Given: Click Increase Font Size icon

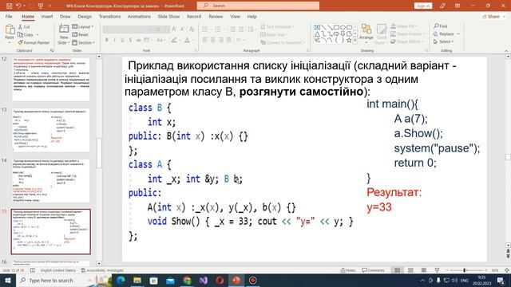Looking at the screenshot, I should coord(174,29).
